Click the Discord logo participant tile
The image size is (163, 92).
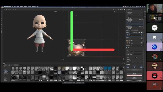click(x=155, y=37)
